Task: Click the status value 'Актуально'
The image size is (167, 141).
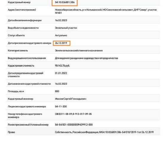Action: [61, 36]
